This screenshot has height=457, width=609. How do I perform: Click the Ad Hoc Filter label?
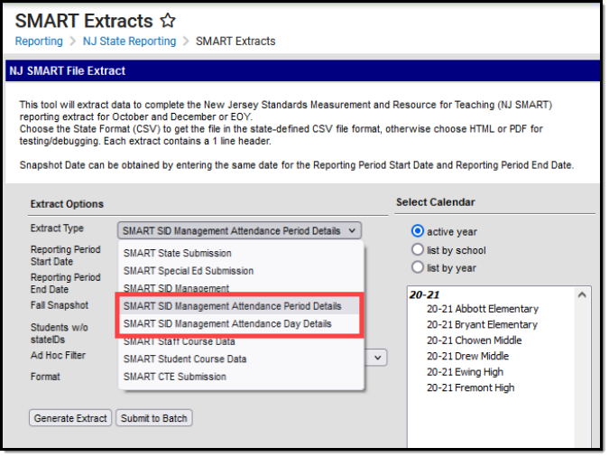click(x=58, y=355)
